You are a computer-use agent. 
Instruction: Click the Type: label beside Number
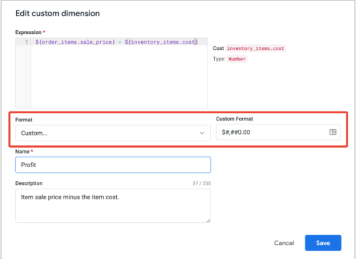coord(219,59)
